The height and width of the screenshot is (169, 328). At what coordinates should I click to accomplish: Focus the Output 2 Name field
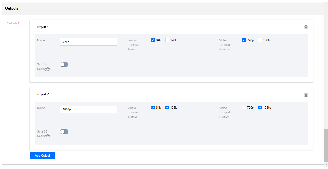(x=89, y=109)
